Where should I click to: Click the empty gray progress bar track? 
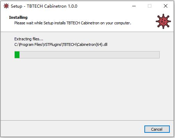pos(89,55)
